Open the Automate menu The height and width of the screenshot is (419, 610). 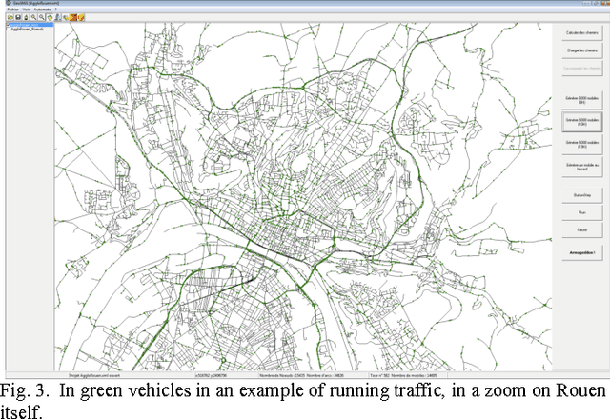pos(42,10)
